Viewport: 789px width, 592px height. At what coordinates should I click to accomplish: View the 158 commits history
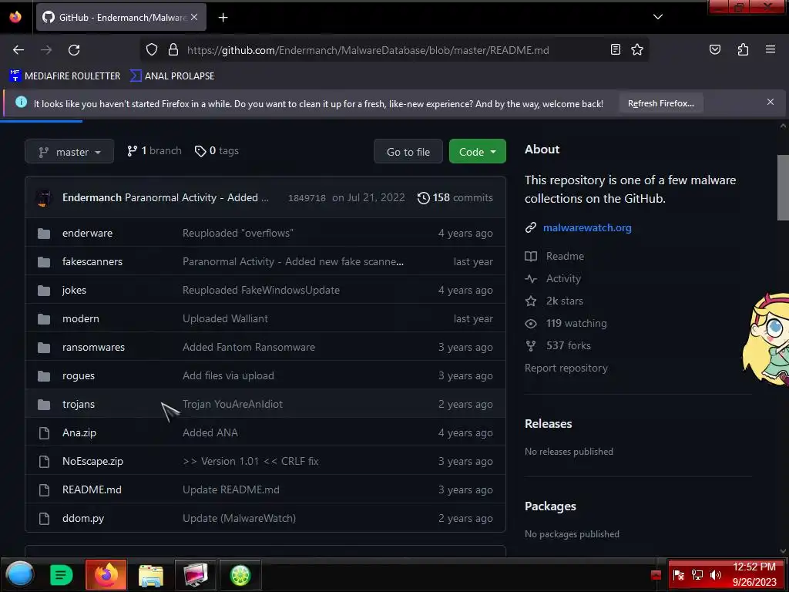[455, 197]
